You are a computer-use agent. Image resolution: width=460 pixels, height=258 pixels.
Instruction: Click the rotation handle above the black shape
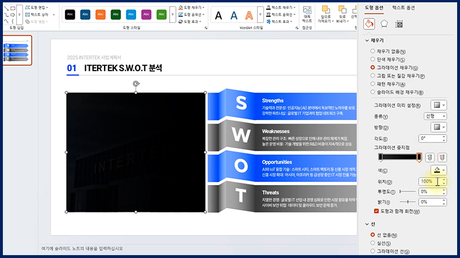coord(136,83)
